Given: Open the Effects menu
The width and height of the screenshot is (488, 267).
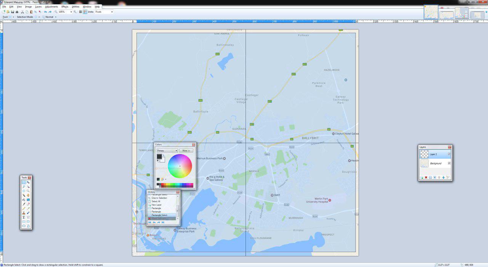Looking at the screenshot, I should (x=65, y=6).
